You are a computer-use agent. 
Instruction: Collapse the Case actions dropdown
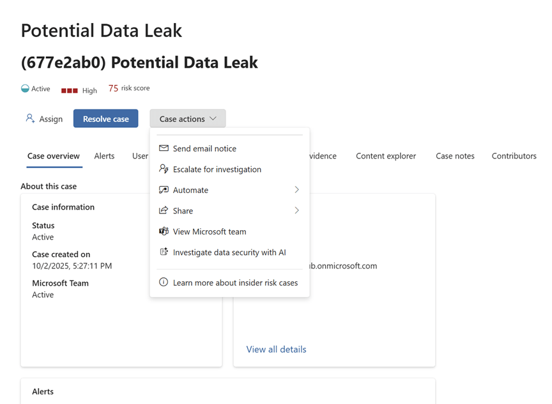[x=188, y=119]
